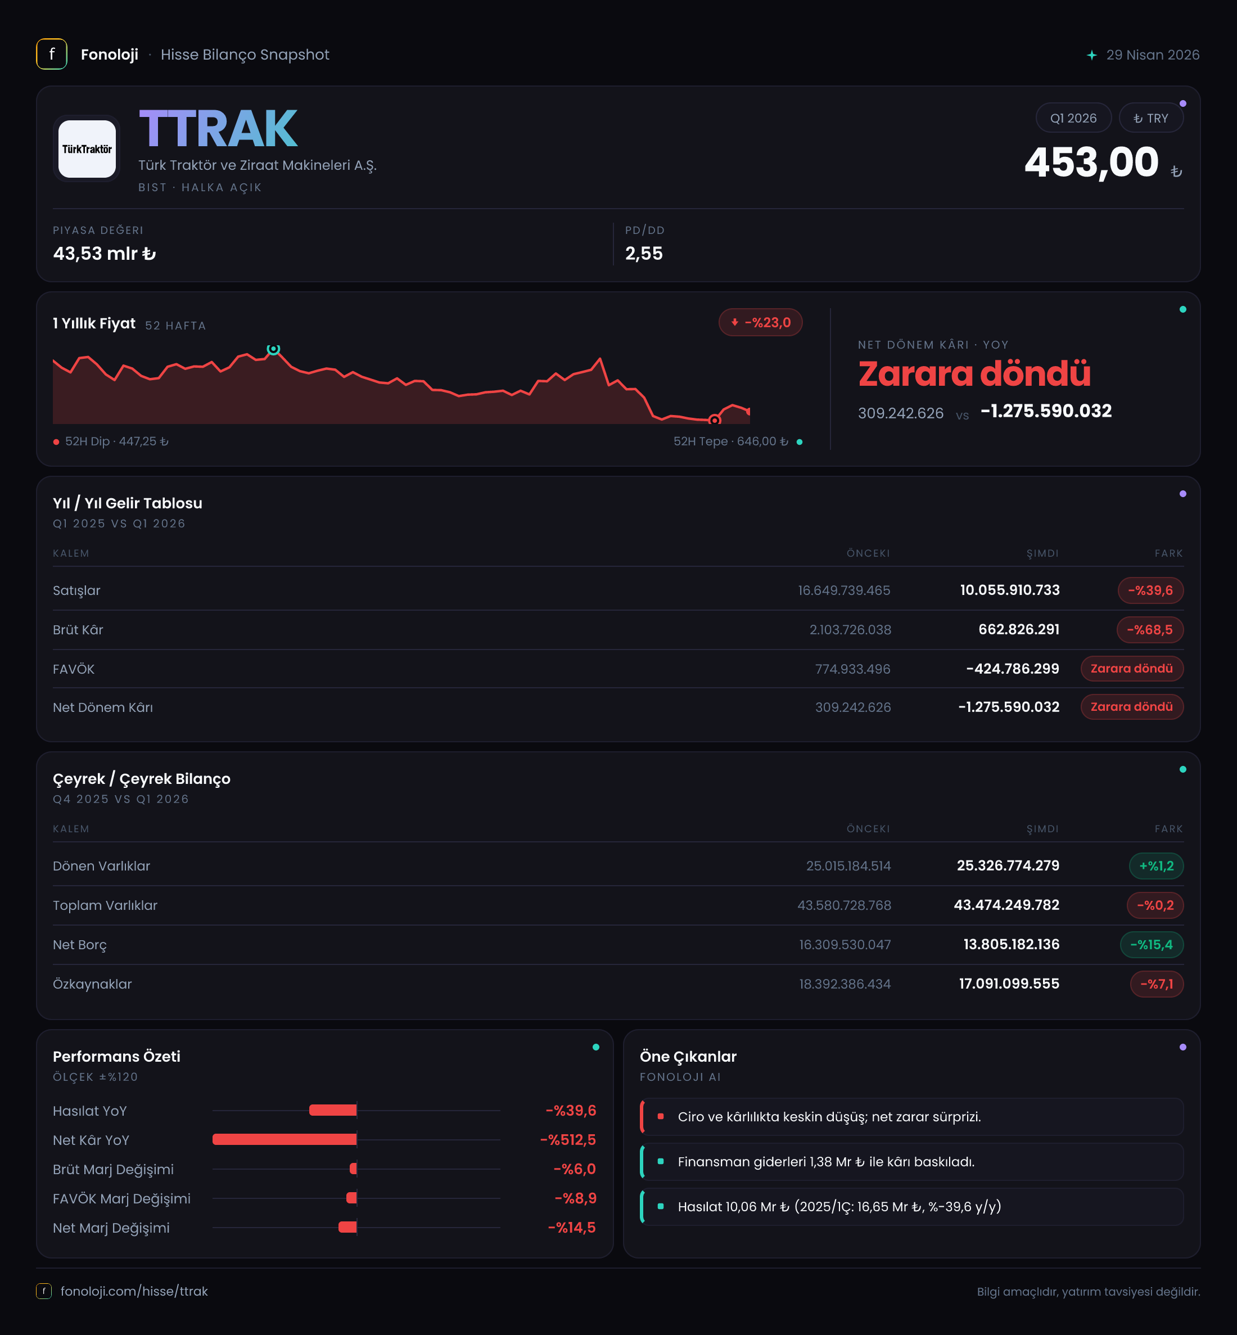Click the -%39,6 badge in Satışlar row
Screen dimensions: 1237x1335
point(1150,590)
